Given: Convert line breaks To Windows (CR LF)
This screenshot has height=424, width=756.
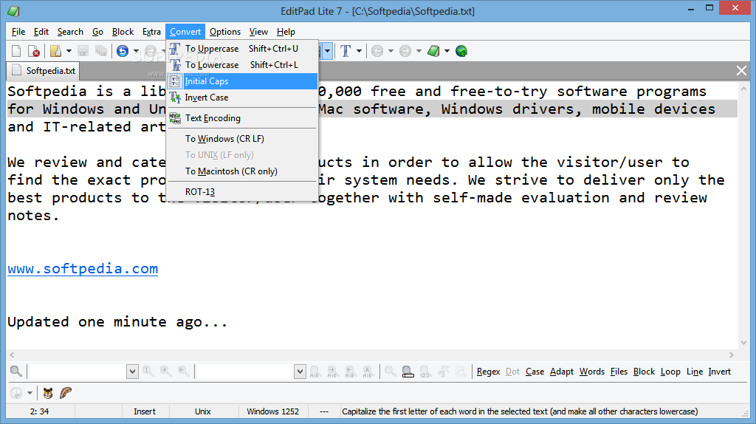Looking at the screenshot, I should [242, 139].
